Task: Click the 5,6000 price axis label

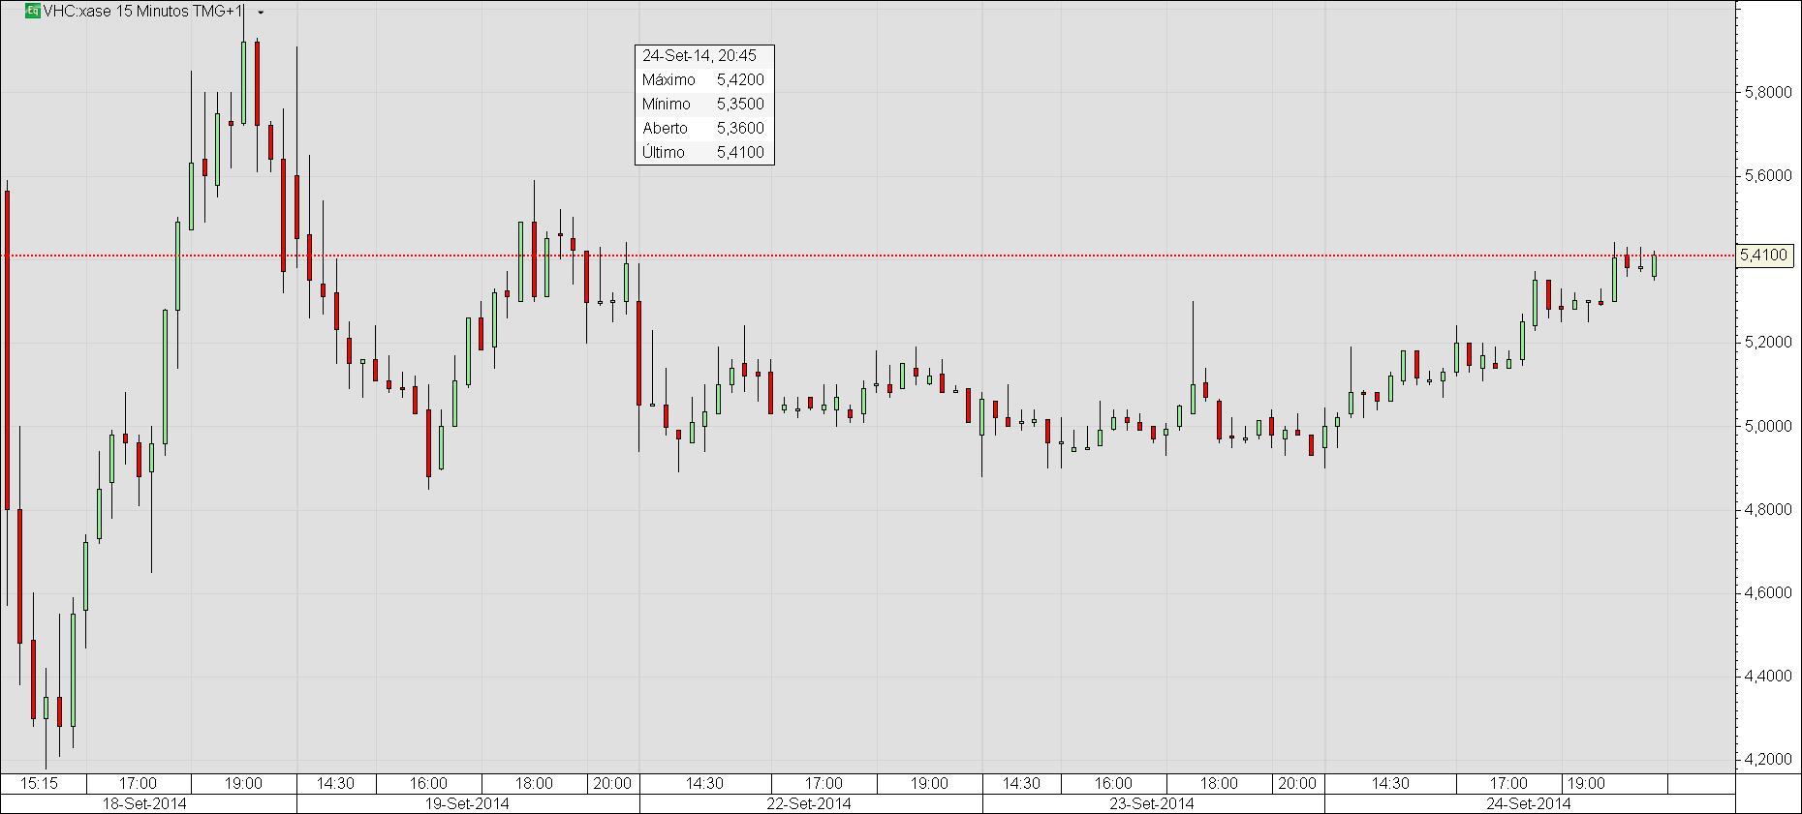Action: coord(1766,176)
